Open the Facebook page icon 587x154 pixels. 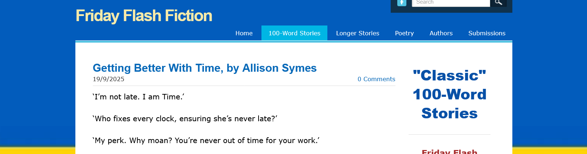tap(402, 3)
